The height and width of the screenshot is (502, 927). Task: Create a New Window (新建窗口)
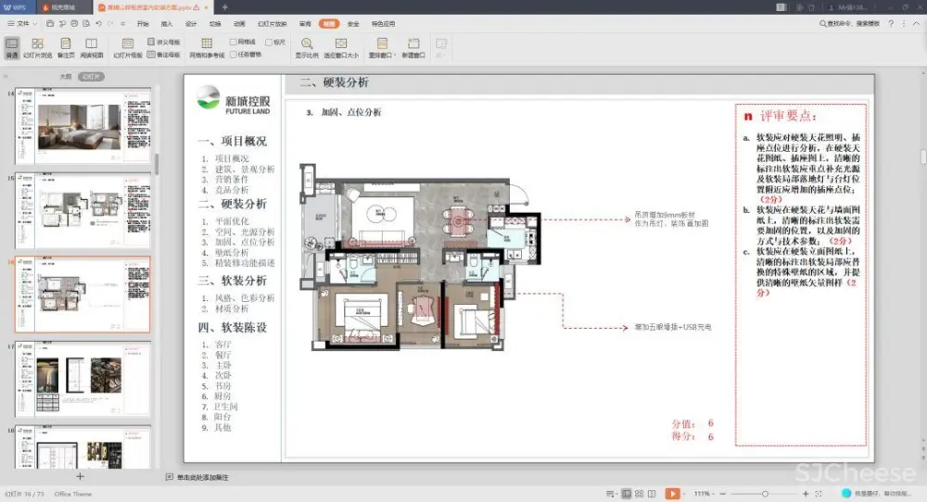413,46
